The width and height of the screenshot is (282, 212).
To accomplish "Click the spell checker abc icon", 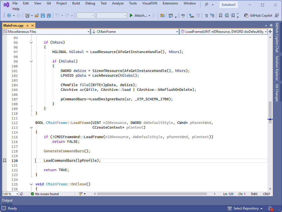I will [x=183, y=16].
